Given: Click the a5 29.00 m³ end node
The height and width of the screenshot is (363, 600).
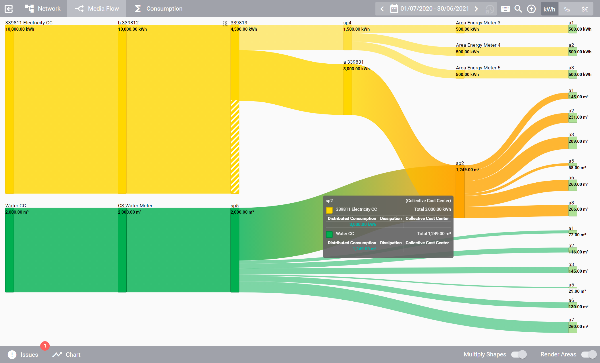Looking at the screenshot, I should (x=573, y=288).
